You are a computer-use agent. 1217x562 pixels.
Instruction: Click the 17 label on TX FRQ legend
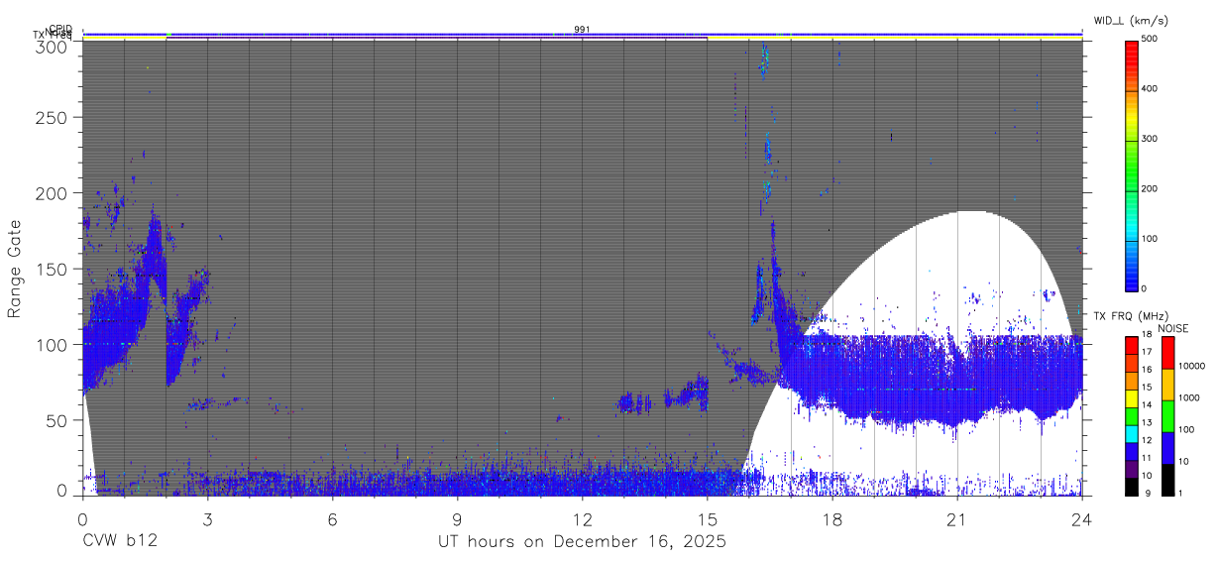[1147, 352]
